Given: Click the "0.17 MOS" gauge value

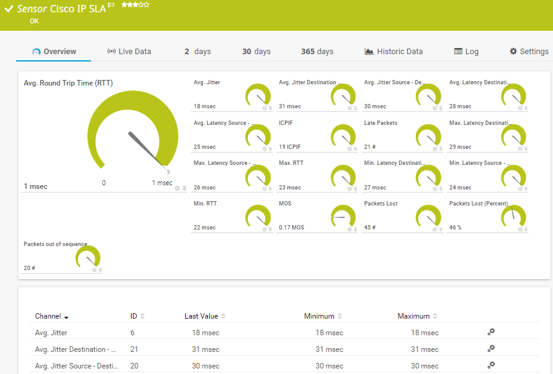Looking at the screenshot, I should (x=292, y=228).
